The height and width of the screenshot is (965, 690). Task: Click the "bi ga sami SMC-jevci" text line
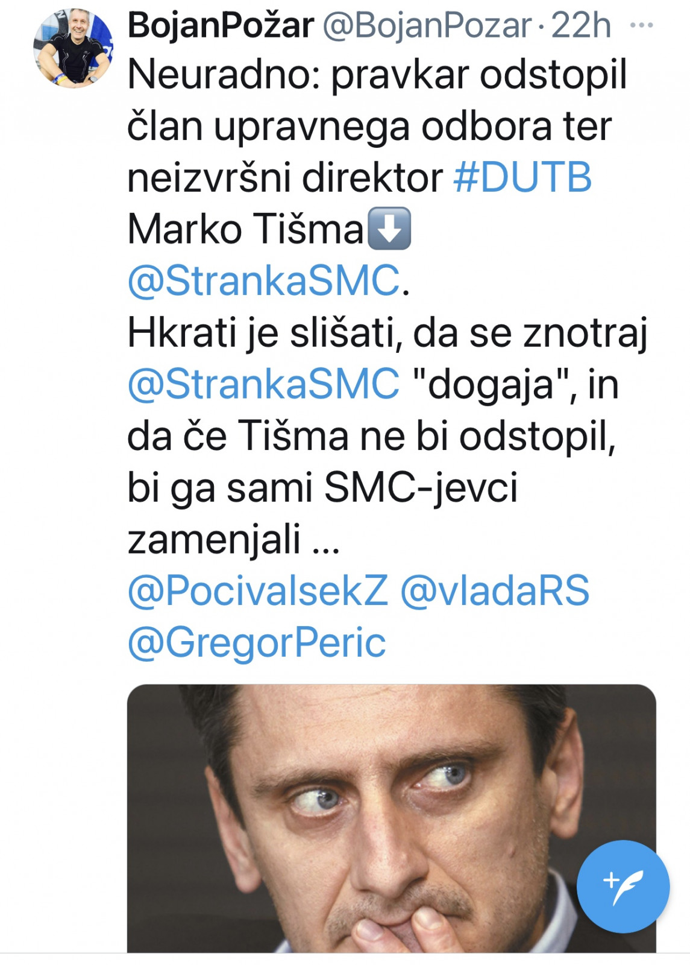pos(322,487)
